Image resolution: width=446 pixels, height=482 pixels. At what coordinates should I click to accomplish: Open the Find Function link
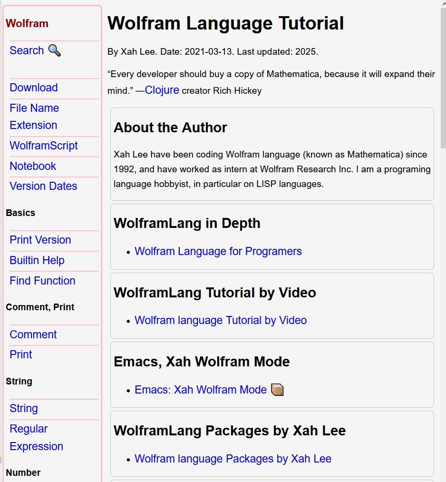[x=42, y=281]
